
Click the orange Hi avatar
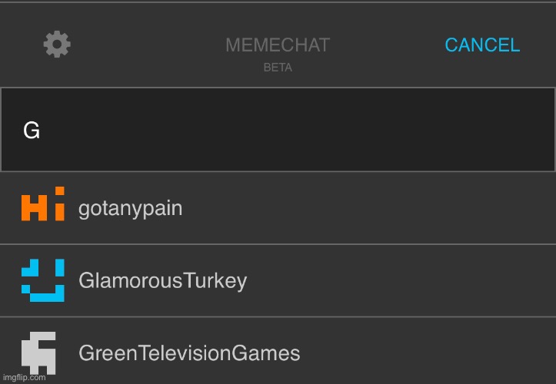[x=43, y=204]
